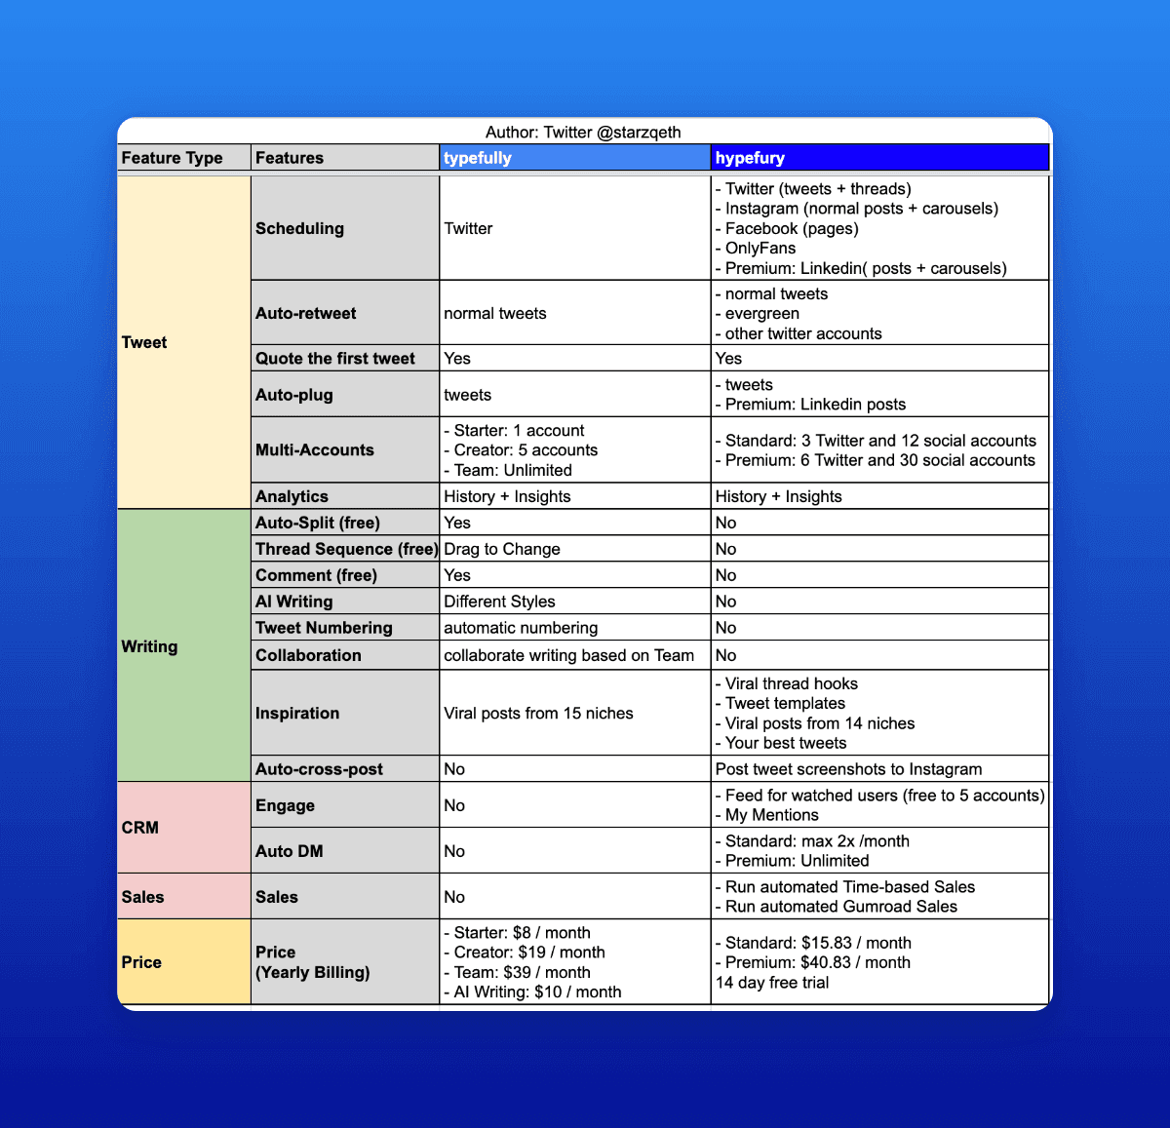Click "Run automated Gumroad Sales" line
Screen dimensions: 1170x1128
(837, 907)
